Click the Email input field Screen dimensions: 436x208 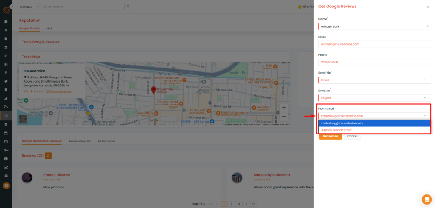[375, 44]
